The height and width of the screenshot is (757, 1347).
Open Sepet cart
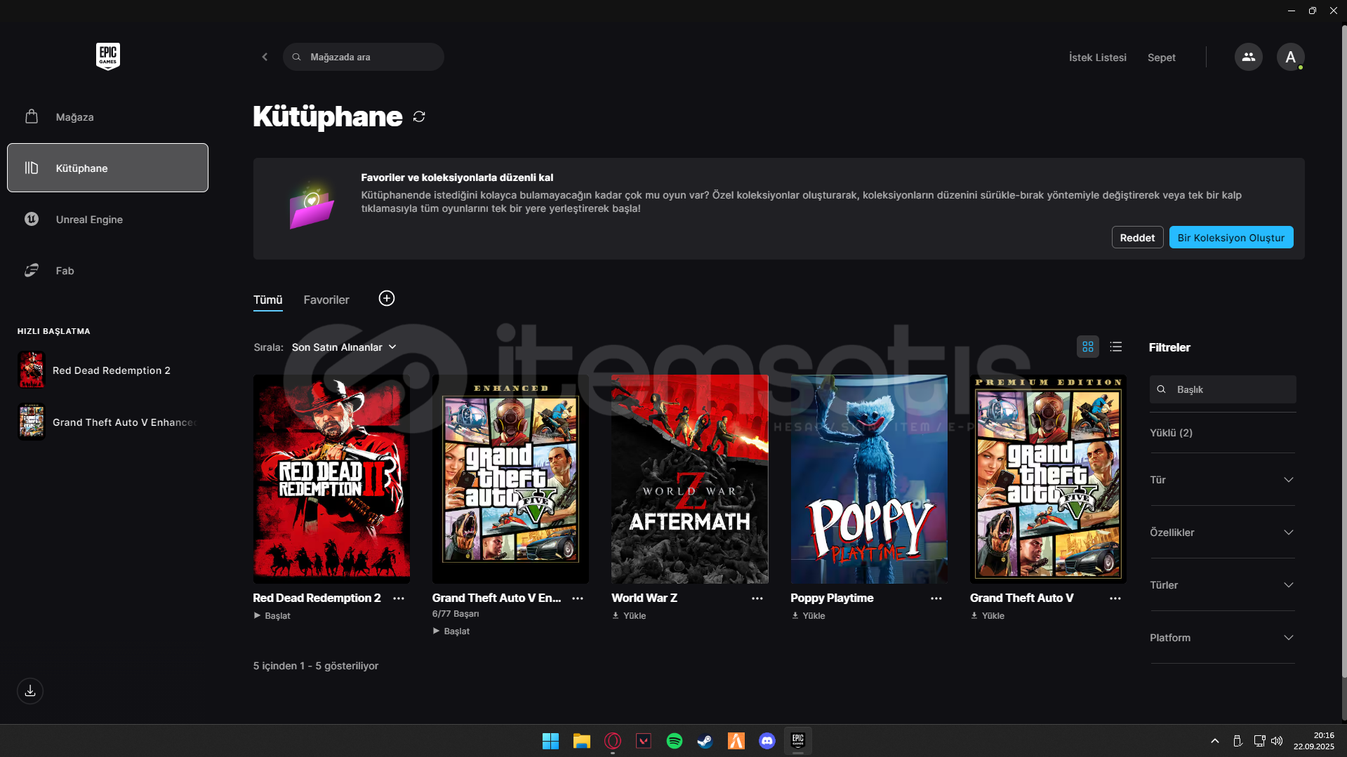1161,58
